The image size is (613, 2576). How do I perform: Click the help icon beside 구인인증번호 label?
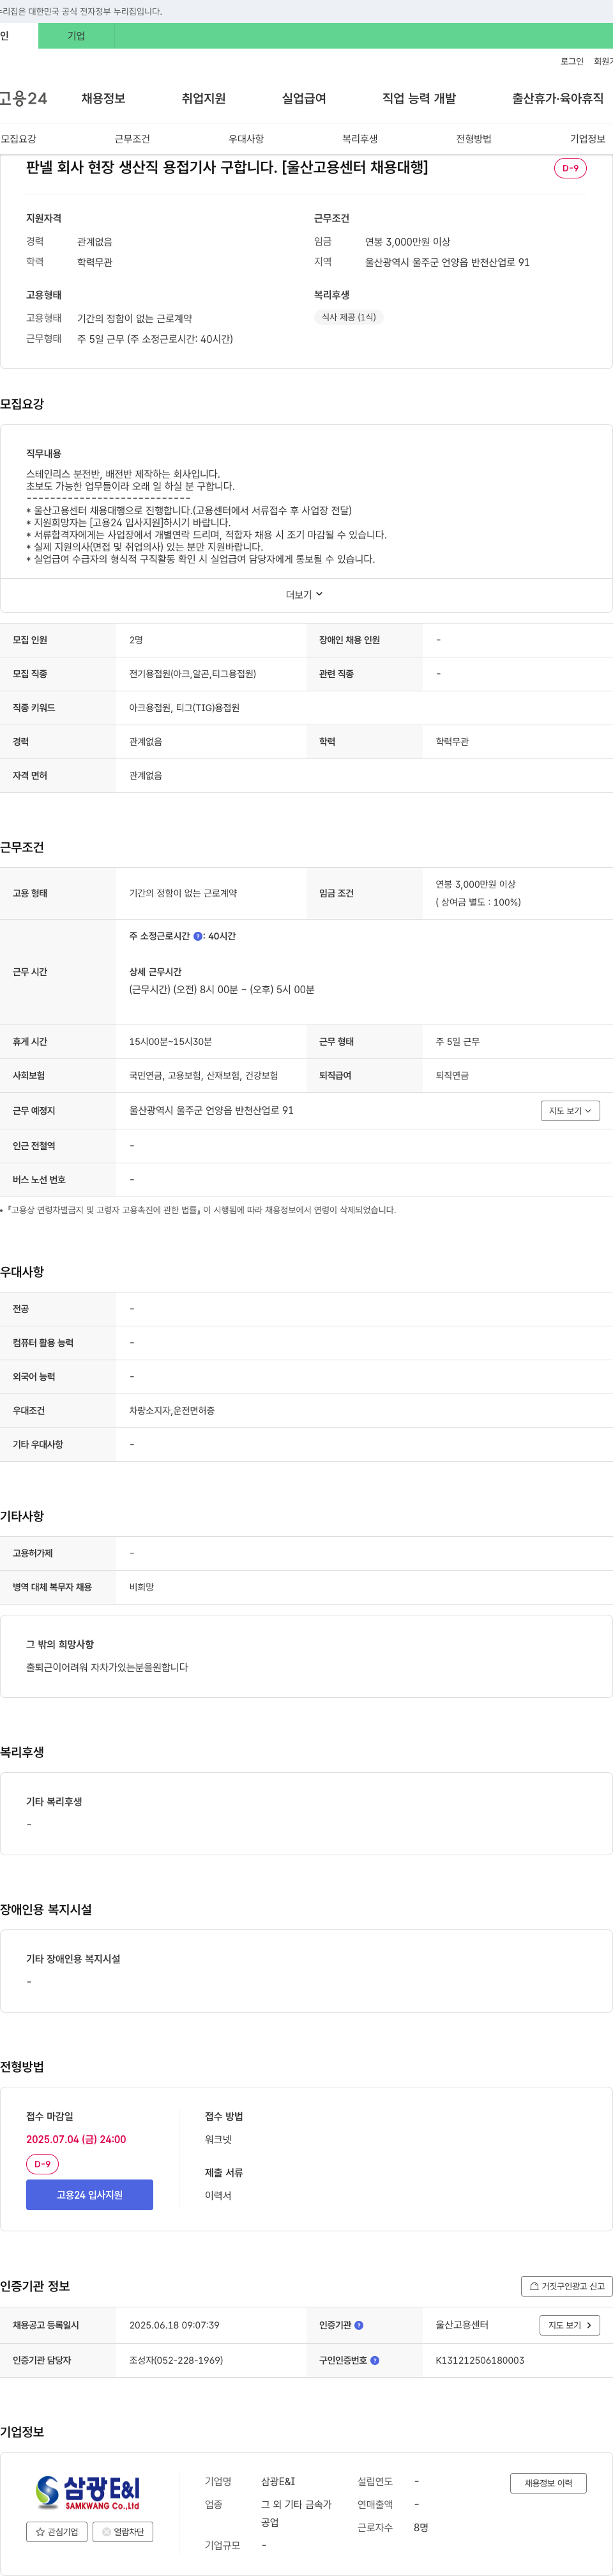coord(375,2360)
